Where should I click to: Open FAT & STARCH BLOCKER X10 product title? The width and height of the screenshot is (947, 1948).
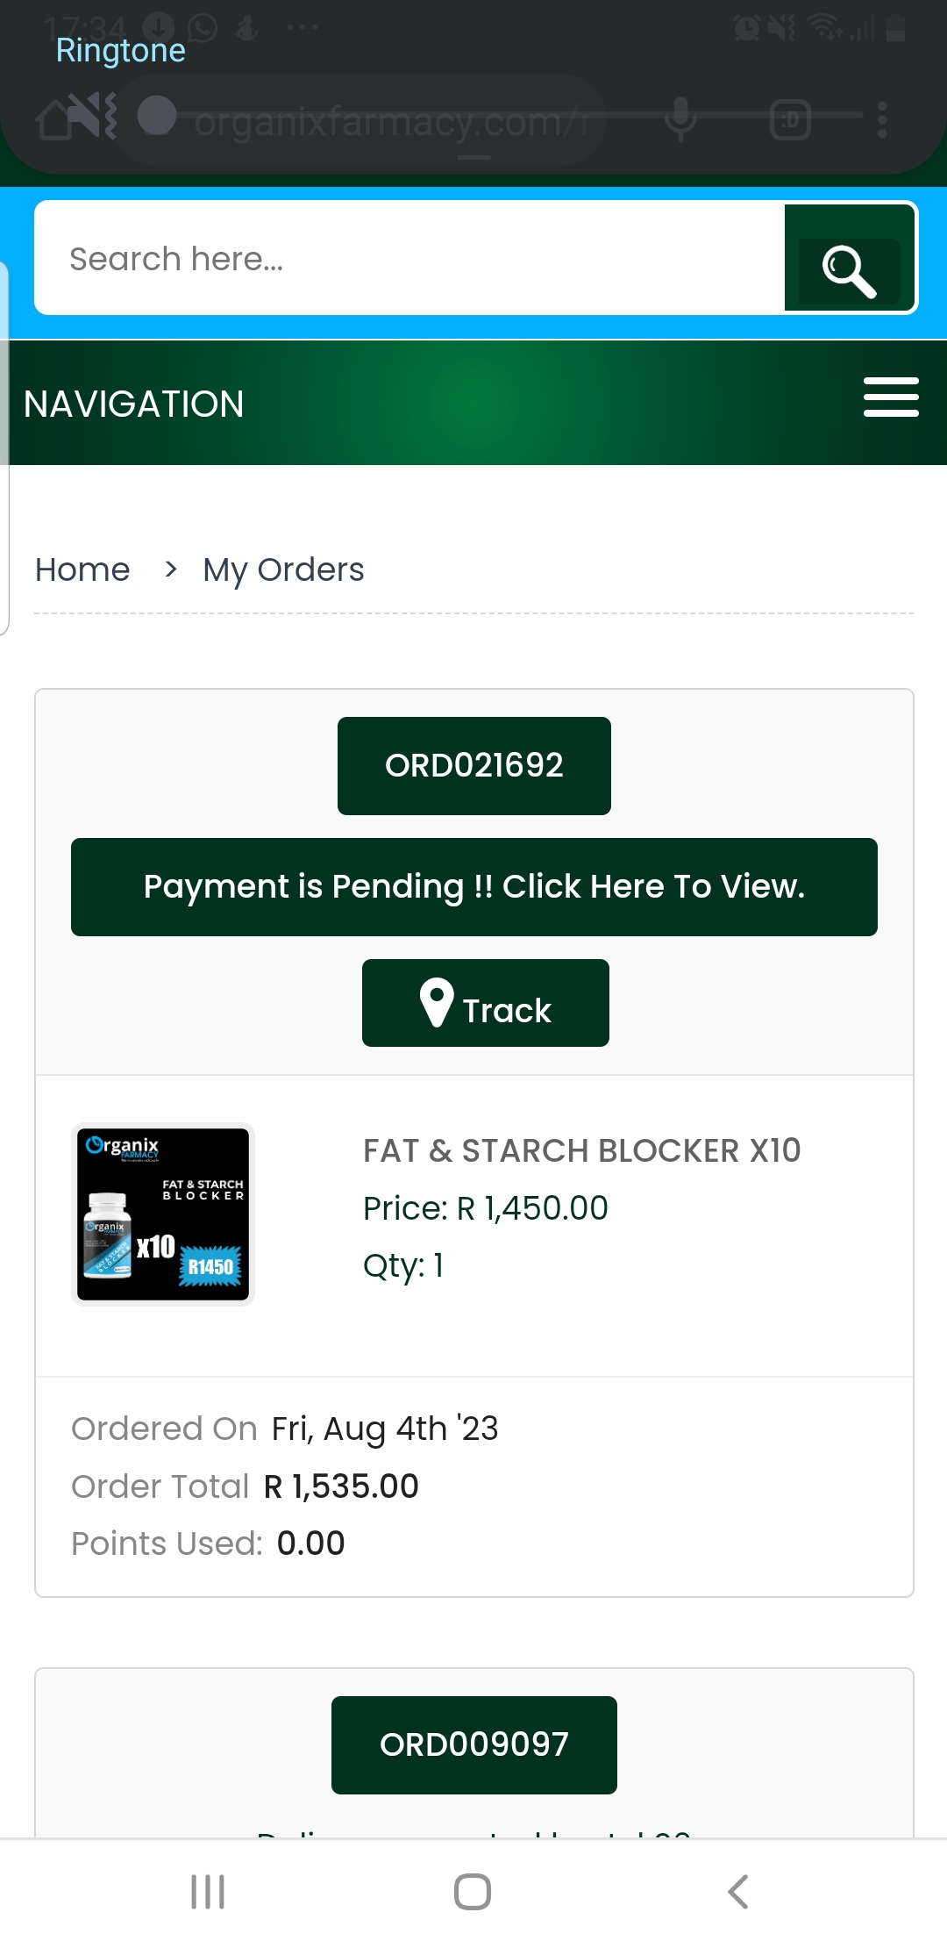[x=582, y=1150]
